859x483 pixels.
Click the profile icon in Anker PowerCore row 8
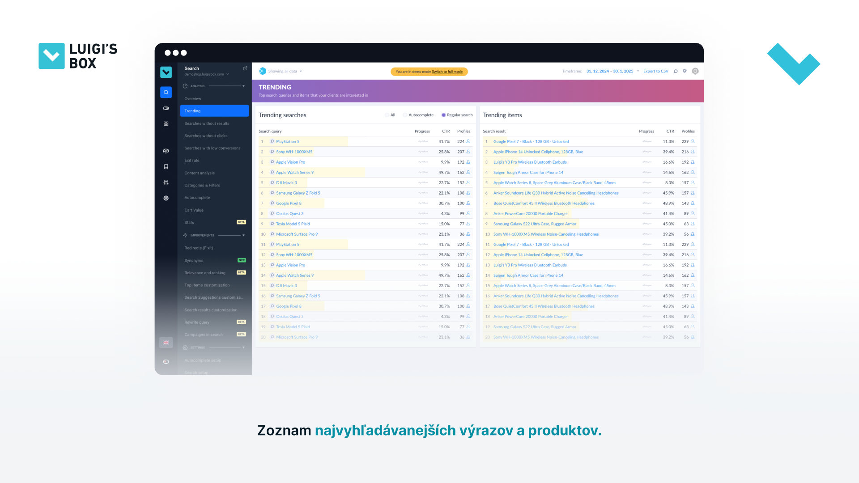coord(693,213)
